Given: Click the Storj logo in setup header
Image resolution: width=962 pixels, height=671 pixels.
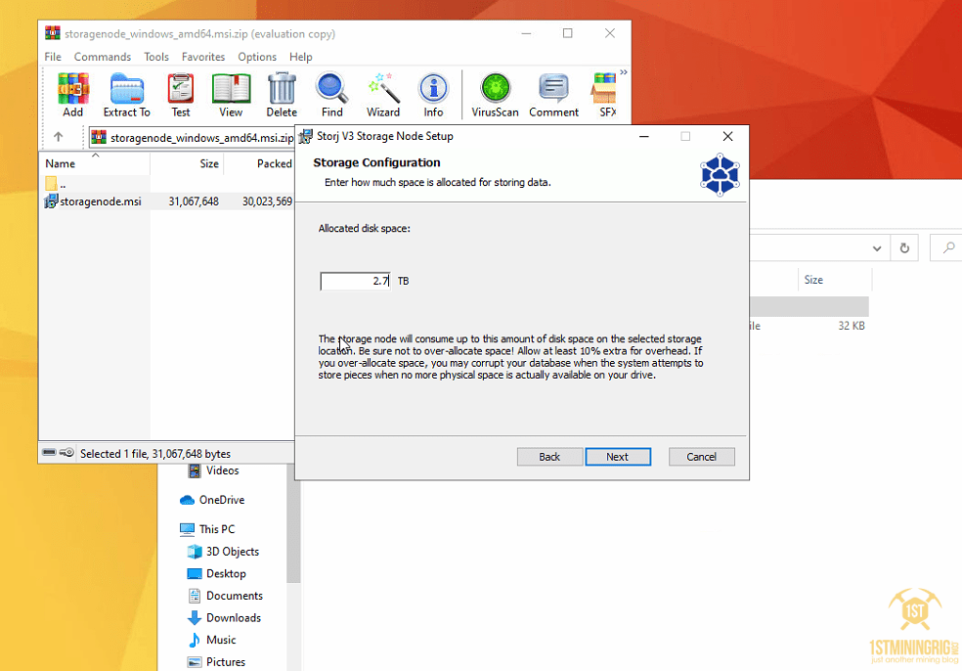Looking at the screenshot, I should pos(720,174).
